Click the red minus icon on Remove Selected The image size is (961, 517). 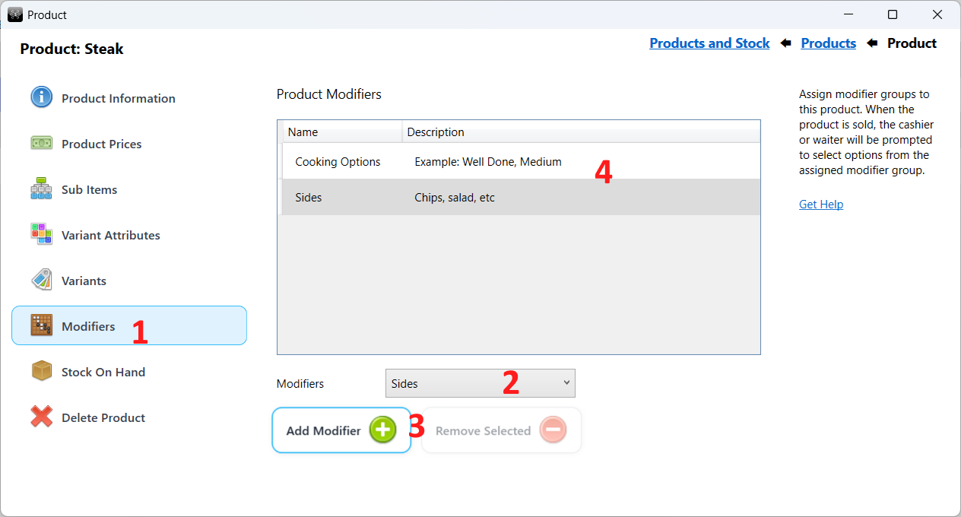tap(553, 430)
